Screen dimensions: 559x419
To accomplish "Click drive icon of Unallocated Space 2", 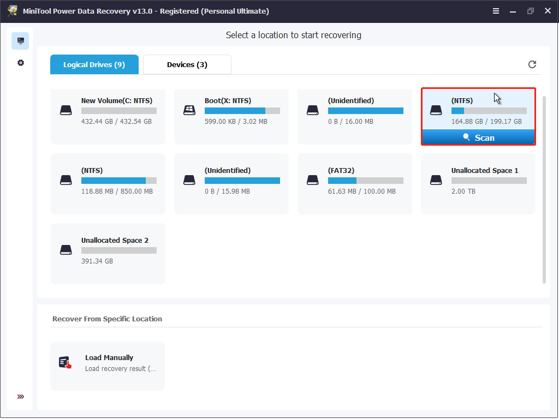I will pos(66,250).
